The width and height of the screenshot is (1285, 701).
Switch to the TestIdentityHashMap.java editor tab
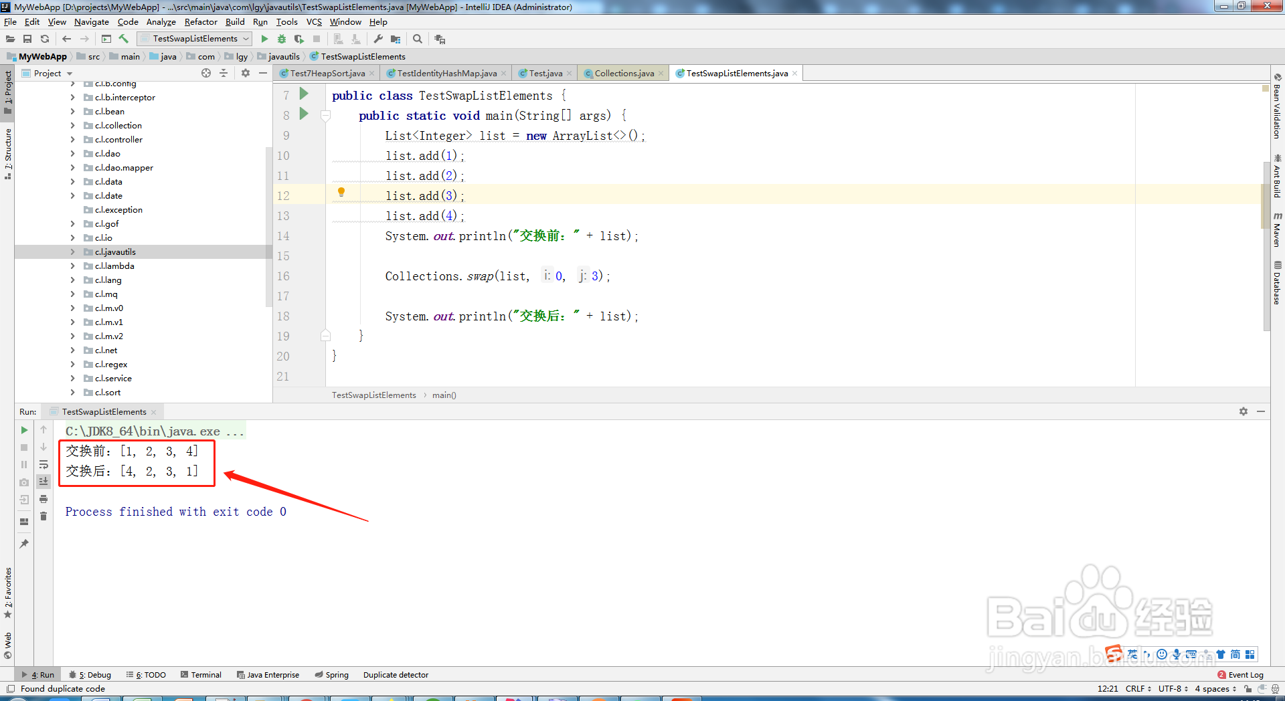tap(446, 73)
